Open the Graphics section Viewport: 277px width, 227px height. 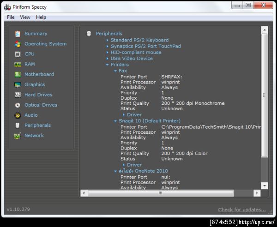[x=35, y=84]
